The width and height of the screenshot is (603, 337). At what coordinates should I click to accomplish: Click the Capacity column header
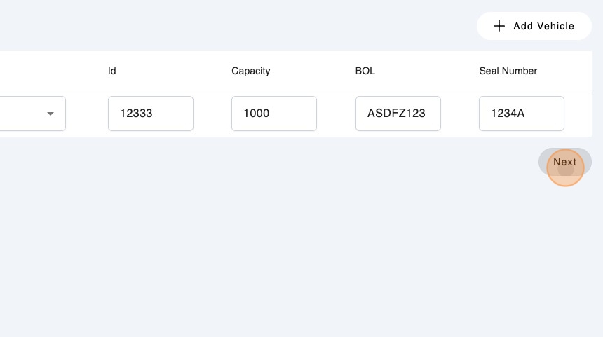(x=250, y=71)
